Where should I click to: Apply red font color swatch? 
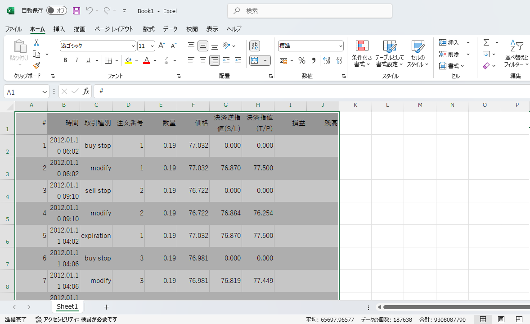click(147, 60)
